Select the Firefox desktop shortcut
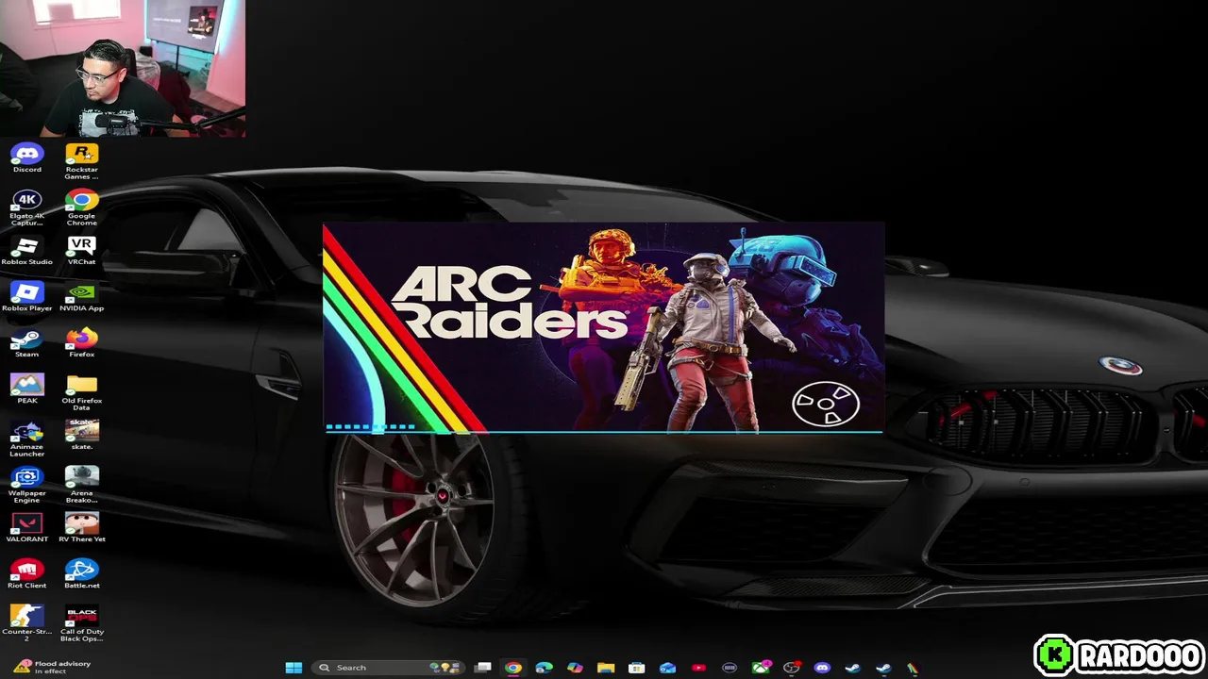 coord(81,343)
